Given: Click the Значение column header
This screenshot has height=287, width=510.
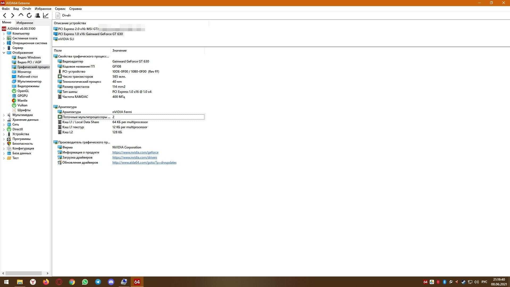Looking at the screenshot, I should 158,51.
